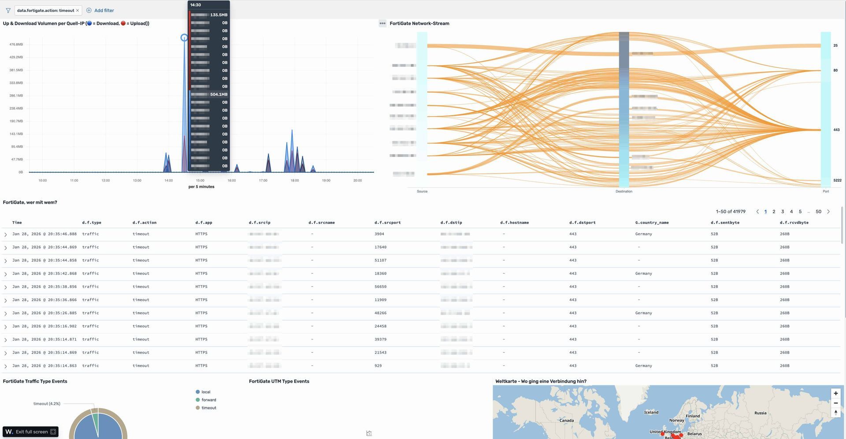Click Germany in the 20:35:46.888 row

click(643, 234)
